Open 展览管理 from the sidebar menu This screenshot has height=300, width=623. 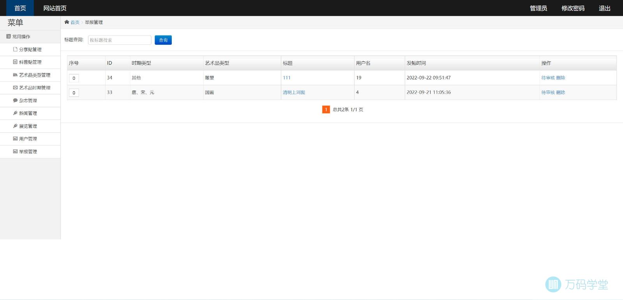(28, 126)
